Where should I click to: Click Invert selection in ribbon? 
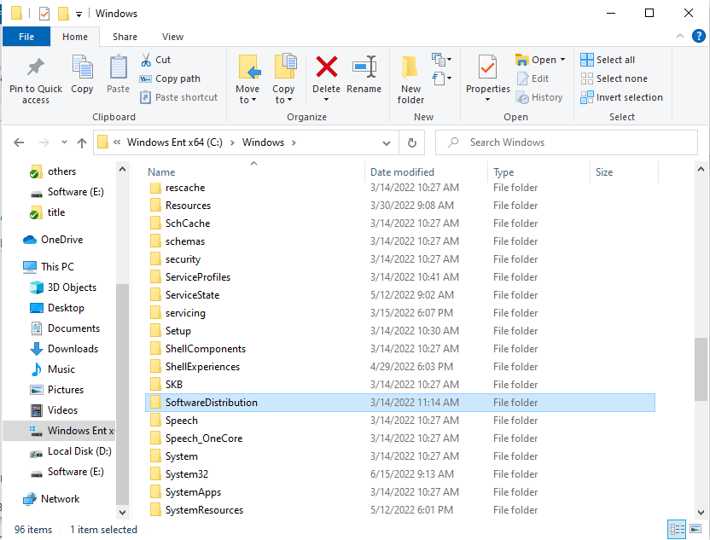(x=621, y=97)
